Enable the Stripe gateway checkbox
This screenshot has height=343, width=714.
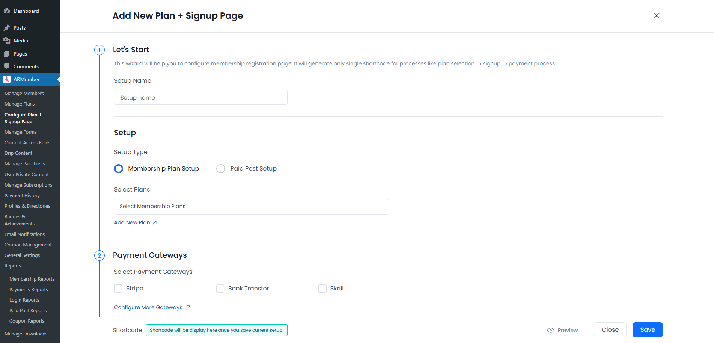118,289
